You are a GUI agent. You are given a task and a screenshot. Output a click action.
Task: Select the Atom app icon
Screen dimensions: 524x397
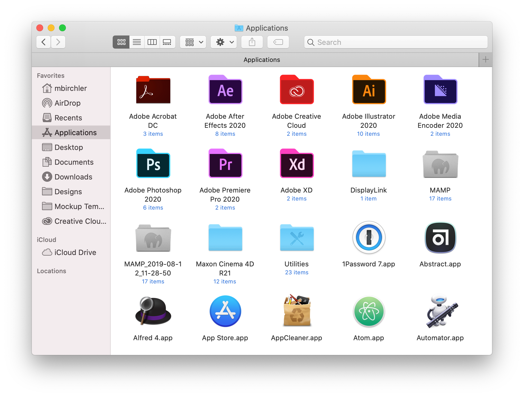tap(369, 311)
